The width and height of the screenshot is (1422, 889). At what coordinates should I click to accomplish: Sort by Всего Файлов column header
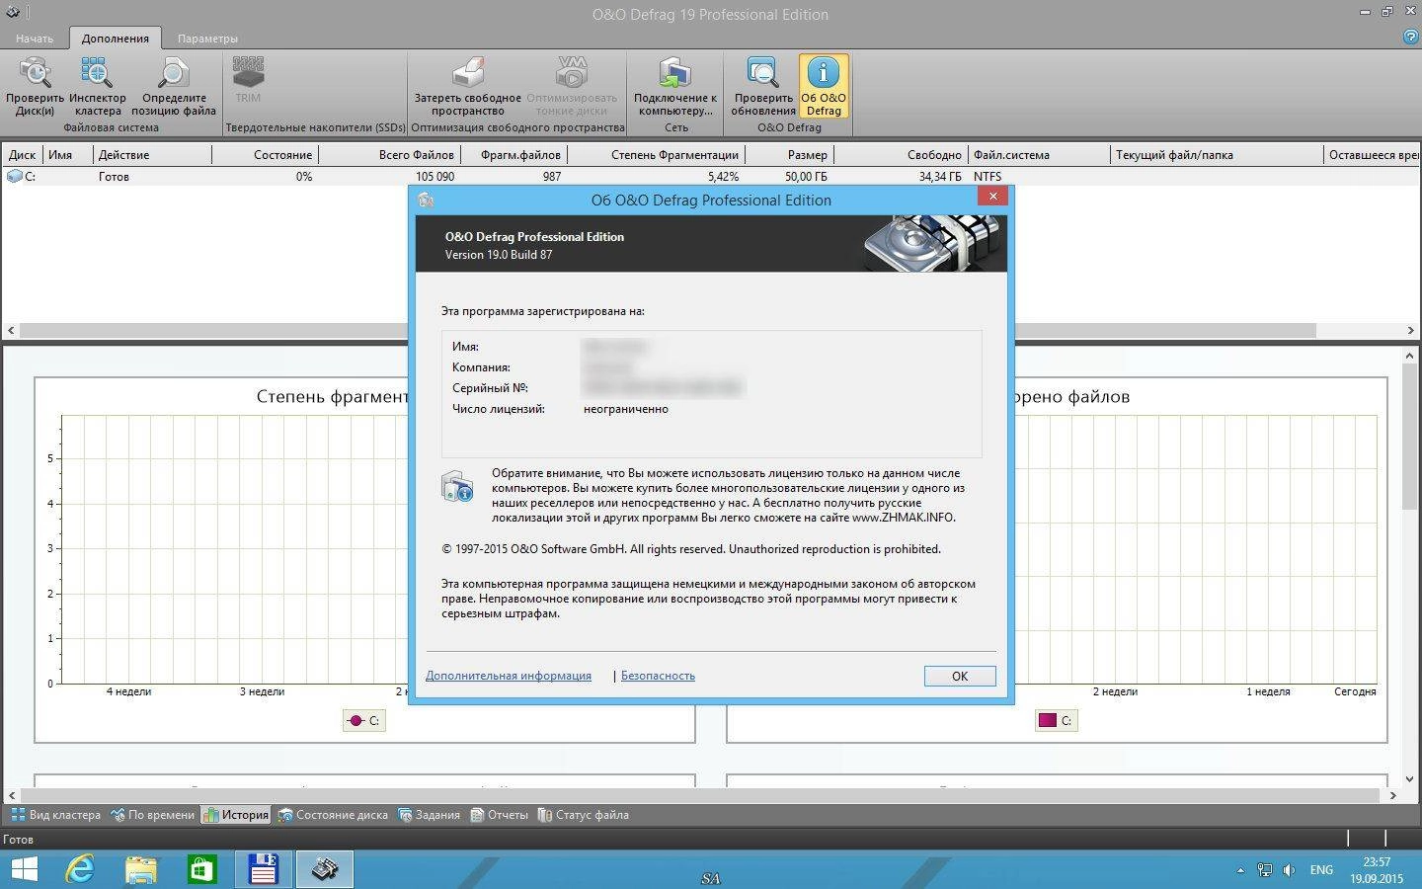(389, 155)
